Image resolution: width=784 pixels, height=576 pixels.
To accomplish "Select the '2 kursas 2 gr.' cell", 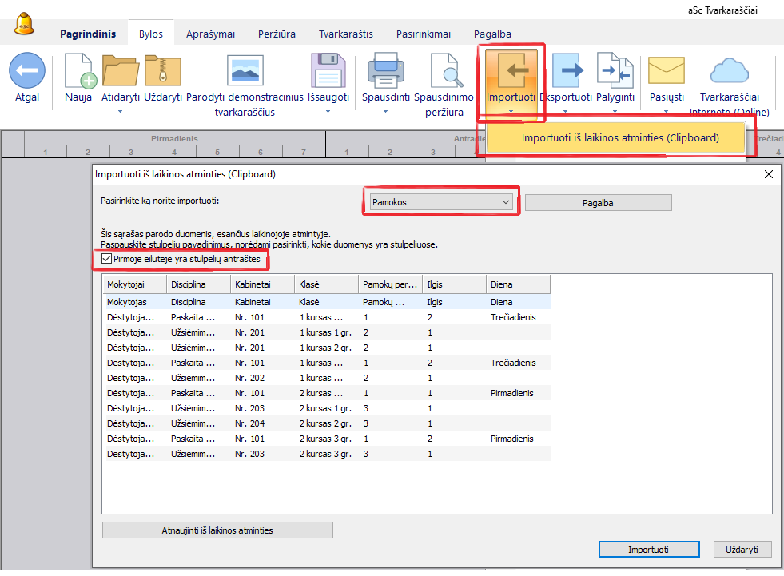I will click(x=325, y=423).
